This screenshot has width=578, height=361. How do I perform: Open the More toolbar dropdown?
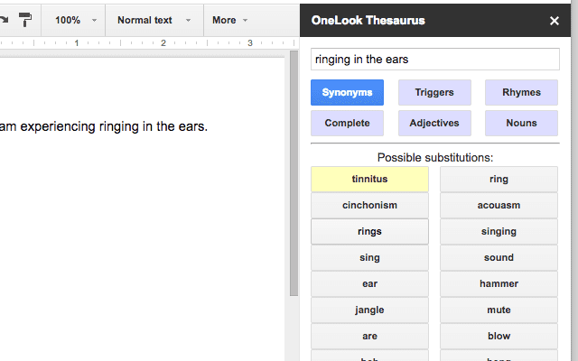[x=231, y=20]
